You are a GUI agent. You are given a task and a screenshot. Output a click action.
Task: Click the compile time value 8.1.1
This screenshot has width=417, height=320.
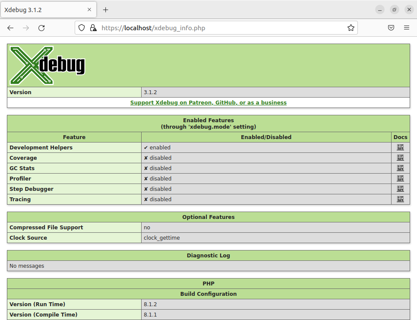tap(150, 315)
